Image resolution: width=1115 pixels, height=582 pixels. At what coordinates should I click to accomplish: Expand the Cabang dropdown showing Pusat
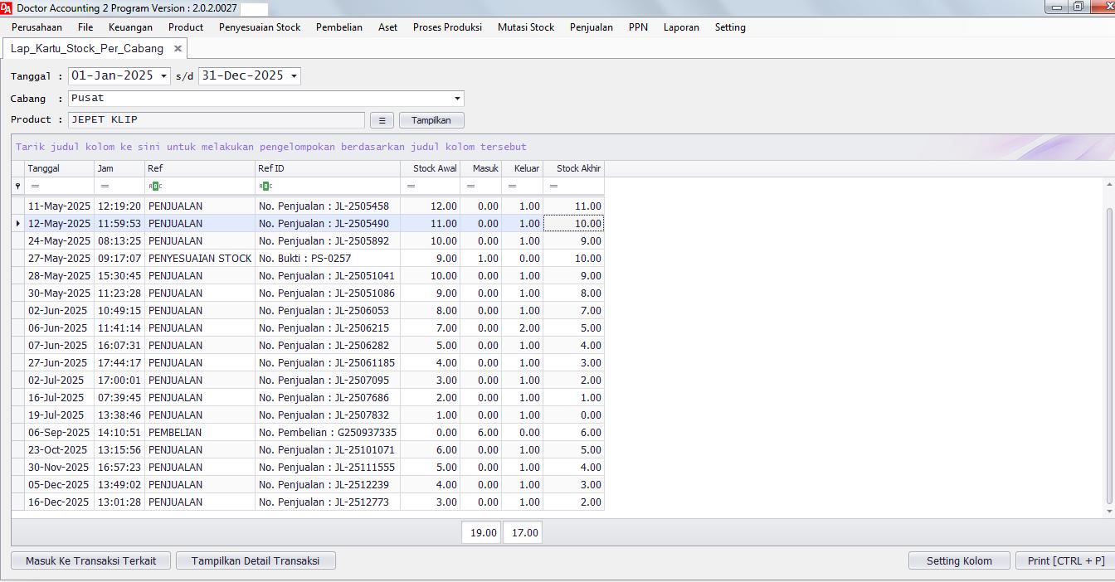click(457, 99)
